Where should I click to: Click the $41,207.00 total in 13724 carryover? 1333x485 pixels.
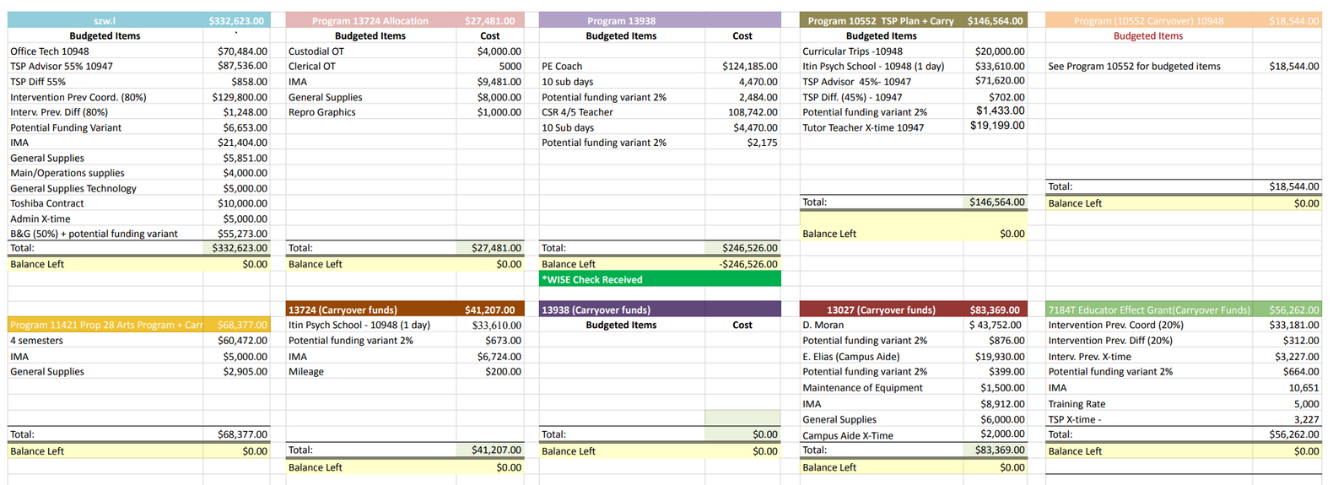pos(490,450)
